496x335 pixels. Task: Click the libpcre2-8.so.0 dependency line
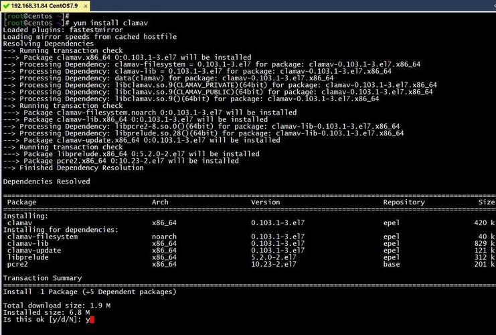pyautogui.click(x=201, y=127)
